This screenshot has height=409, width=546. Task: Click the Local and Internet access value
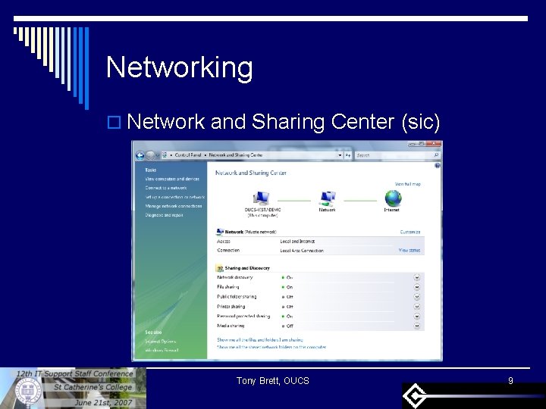click(297, 242)
